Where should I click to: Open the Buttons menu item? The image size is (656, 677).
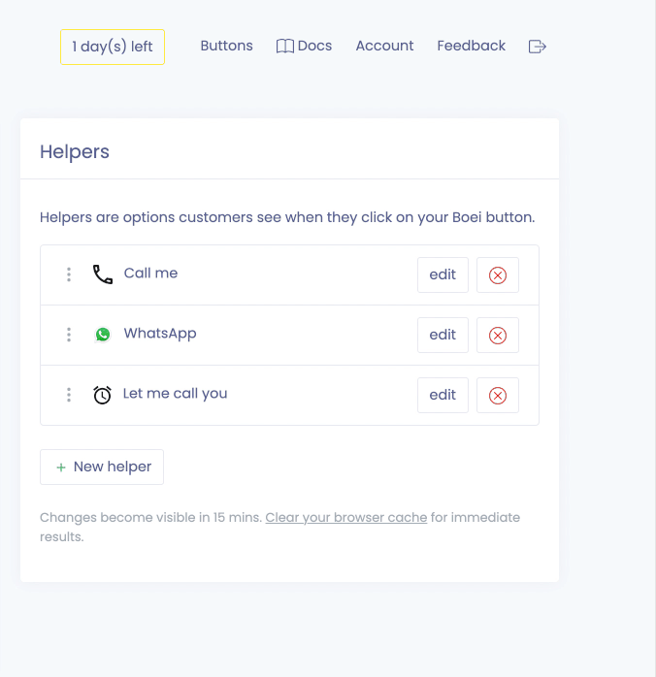click(226, 46)
